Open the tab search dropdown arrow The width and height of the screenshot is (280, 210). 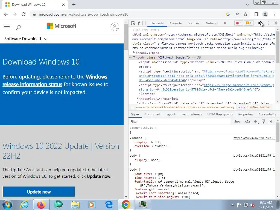247,5
